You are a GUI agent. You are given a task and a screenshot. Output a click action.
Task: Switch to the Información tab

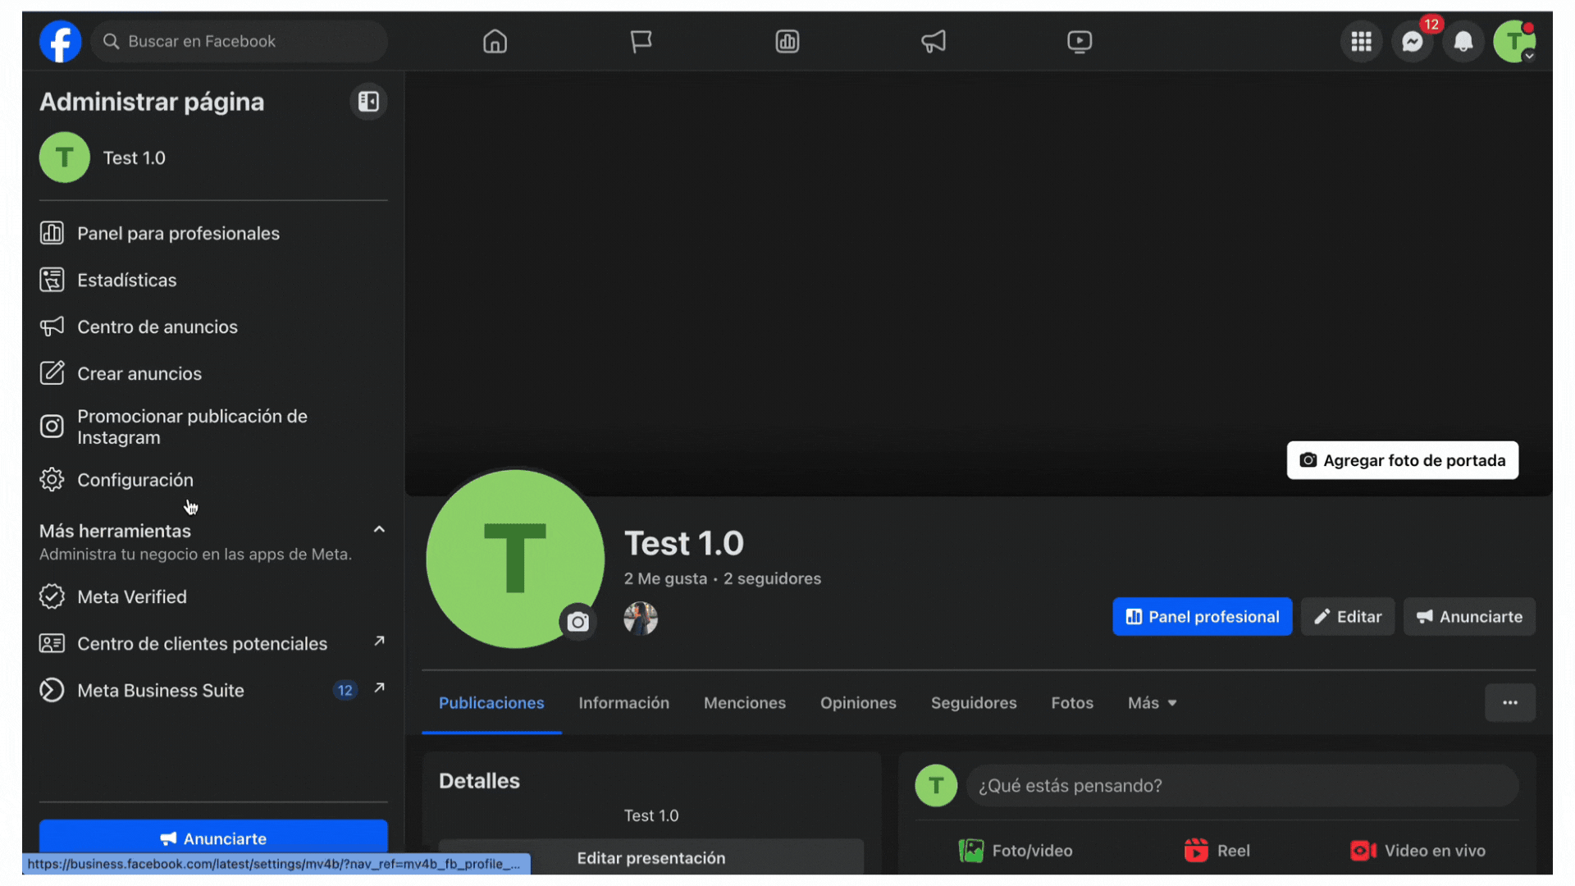click(x=623, y=703)
